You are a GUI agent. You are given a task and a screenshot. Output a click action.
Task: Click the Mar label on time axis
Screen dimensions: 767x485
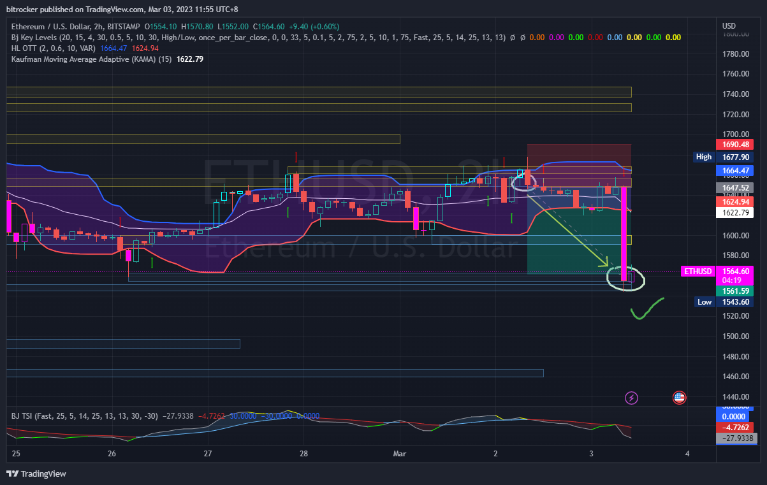click(400, 454)
